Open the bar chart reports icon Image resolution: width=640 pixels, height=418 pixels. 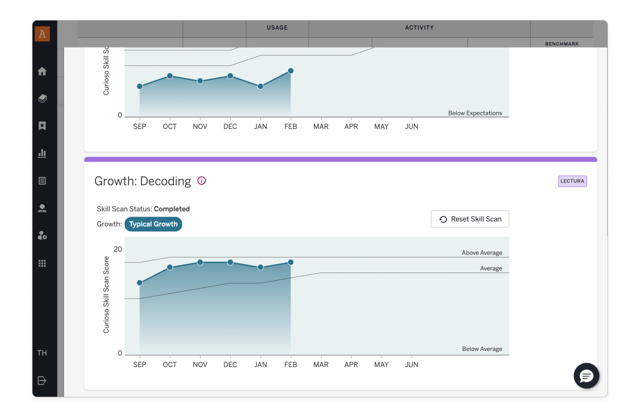(x=42, y=153)
